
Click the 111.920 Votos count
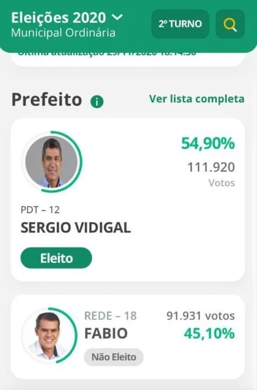coord(211,174)
